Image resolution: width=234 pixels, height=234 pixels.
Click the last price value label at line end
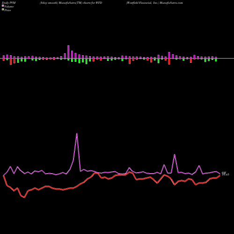(226, 174)
